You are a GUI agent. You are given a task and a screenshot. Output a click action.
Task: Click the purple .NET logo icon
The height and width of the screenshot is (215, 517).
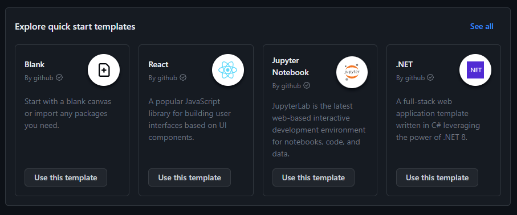475,70
